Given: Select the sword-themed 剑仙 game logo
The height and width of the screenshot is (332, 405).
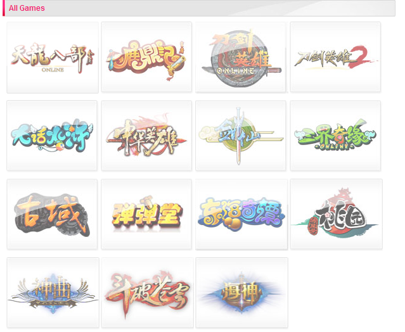Looking at the screenshot, I should click(241, 136).
